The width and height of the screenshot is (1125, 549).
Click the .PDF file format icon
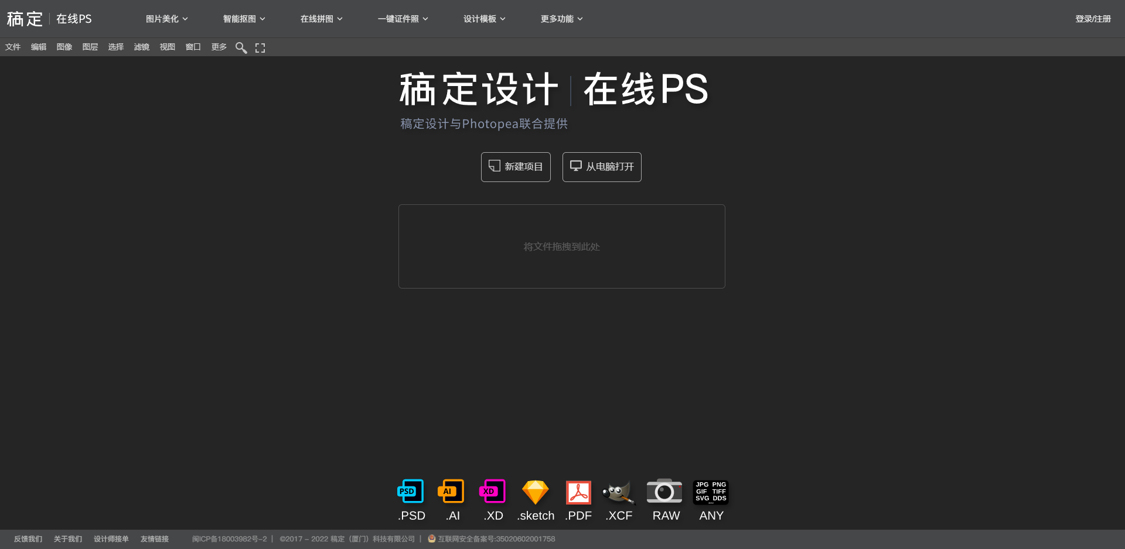point(578,492)
